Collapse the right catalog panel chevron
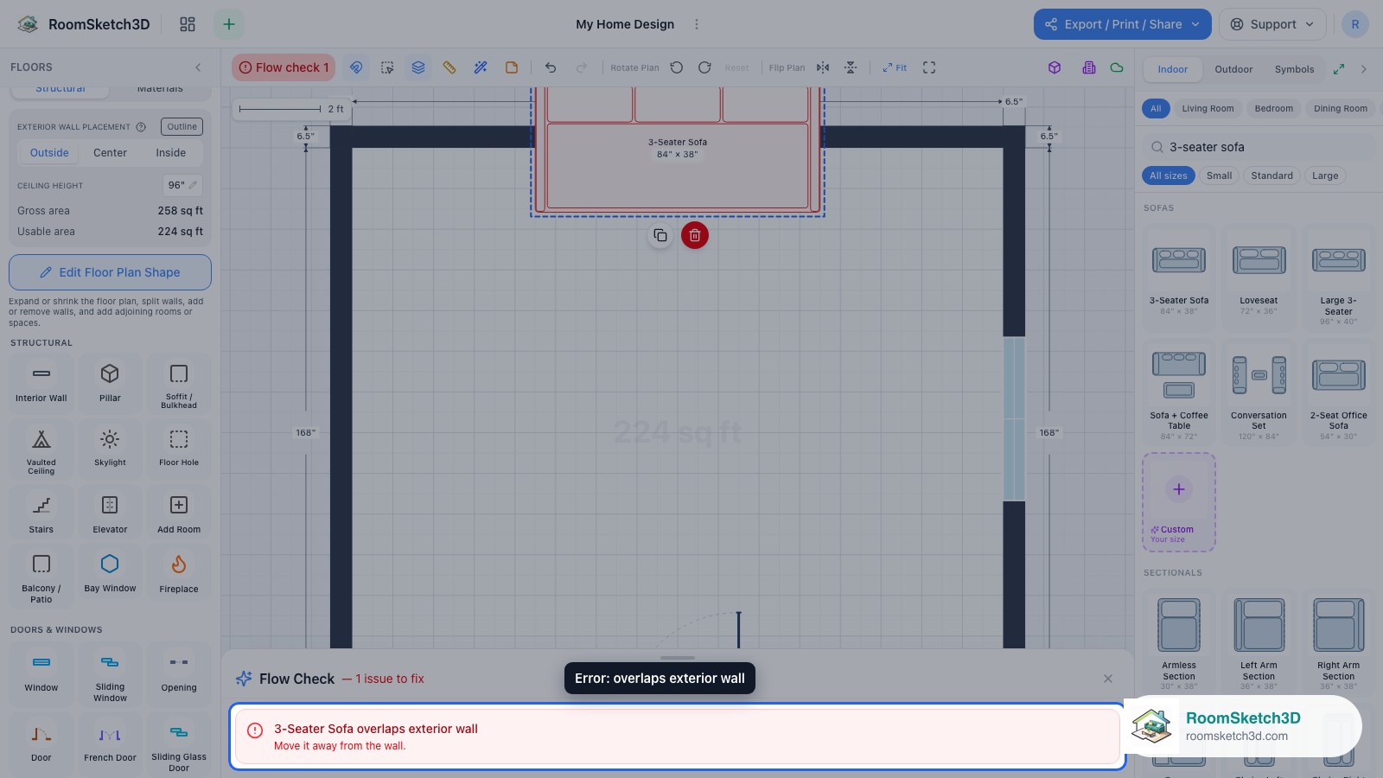Viewport: 1383px width, 778px height. point(1364,69)
